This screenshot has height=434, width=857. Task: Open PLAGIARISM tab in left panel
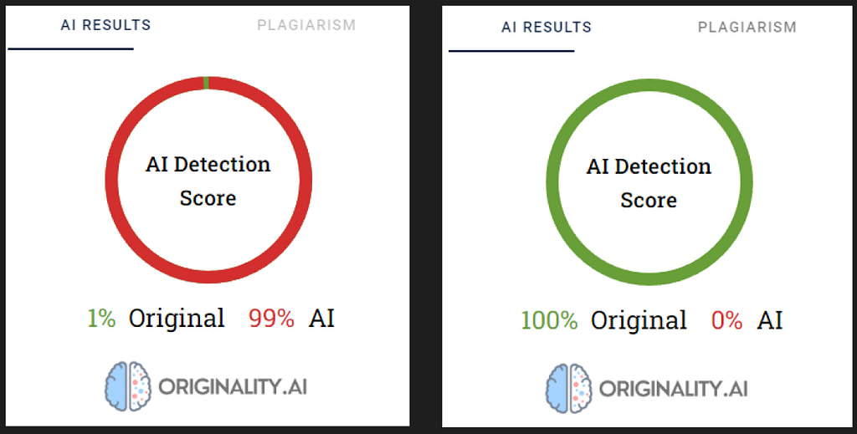coord(306,25)
